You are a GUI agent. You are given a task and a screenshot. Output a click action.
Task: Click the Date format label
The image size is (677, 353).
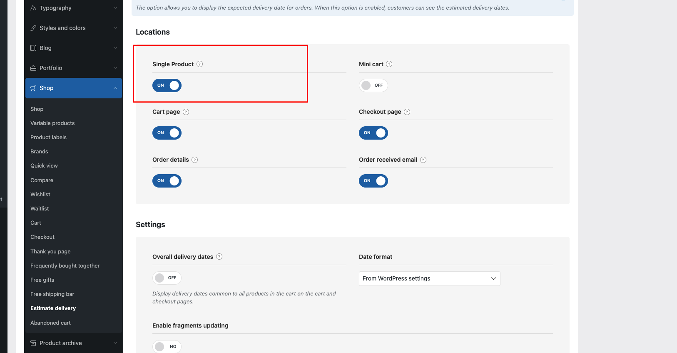[376, 257]
